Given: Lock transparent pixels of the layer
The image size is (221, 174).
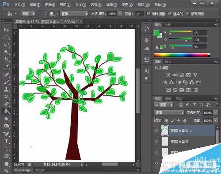Looking at the screenshot, I should click(x=166, y=121).
